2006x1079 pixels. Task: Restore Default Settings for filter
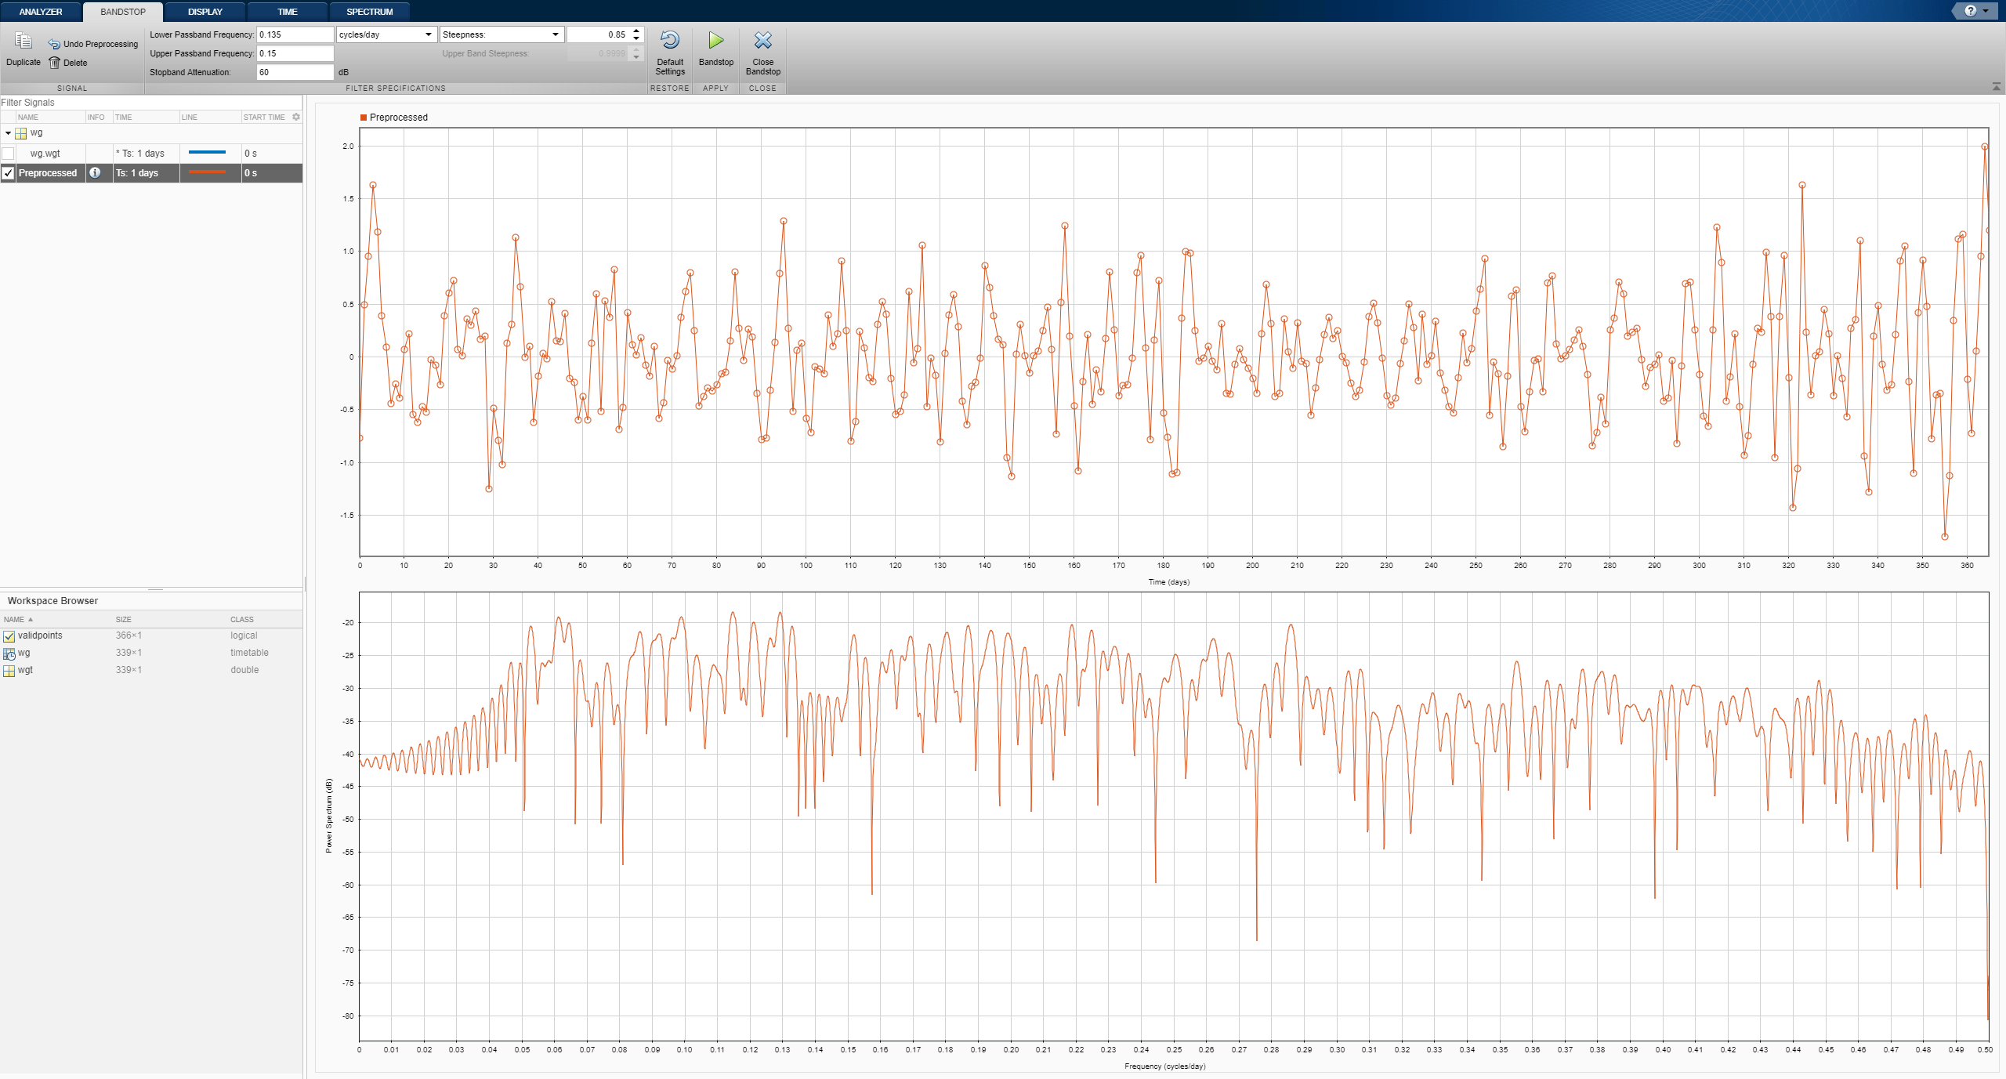point(669,42)
